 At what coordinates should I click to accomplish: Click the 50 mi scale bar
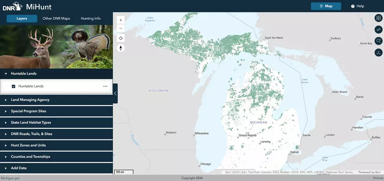coord(124,172)
